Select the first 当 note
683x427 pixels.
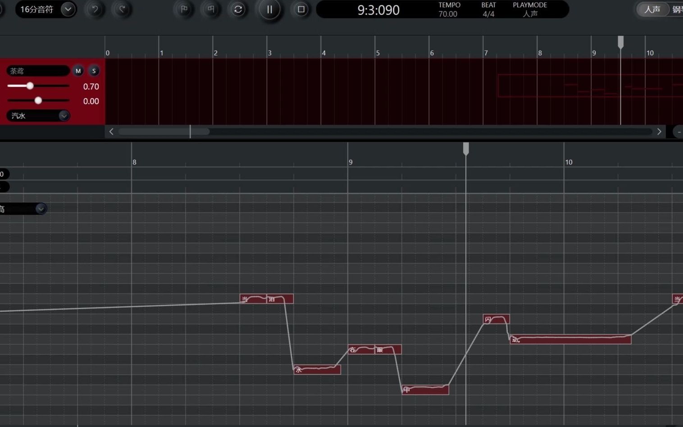click(x=253, y=299)
